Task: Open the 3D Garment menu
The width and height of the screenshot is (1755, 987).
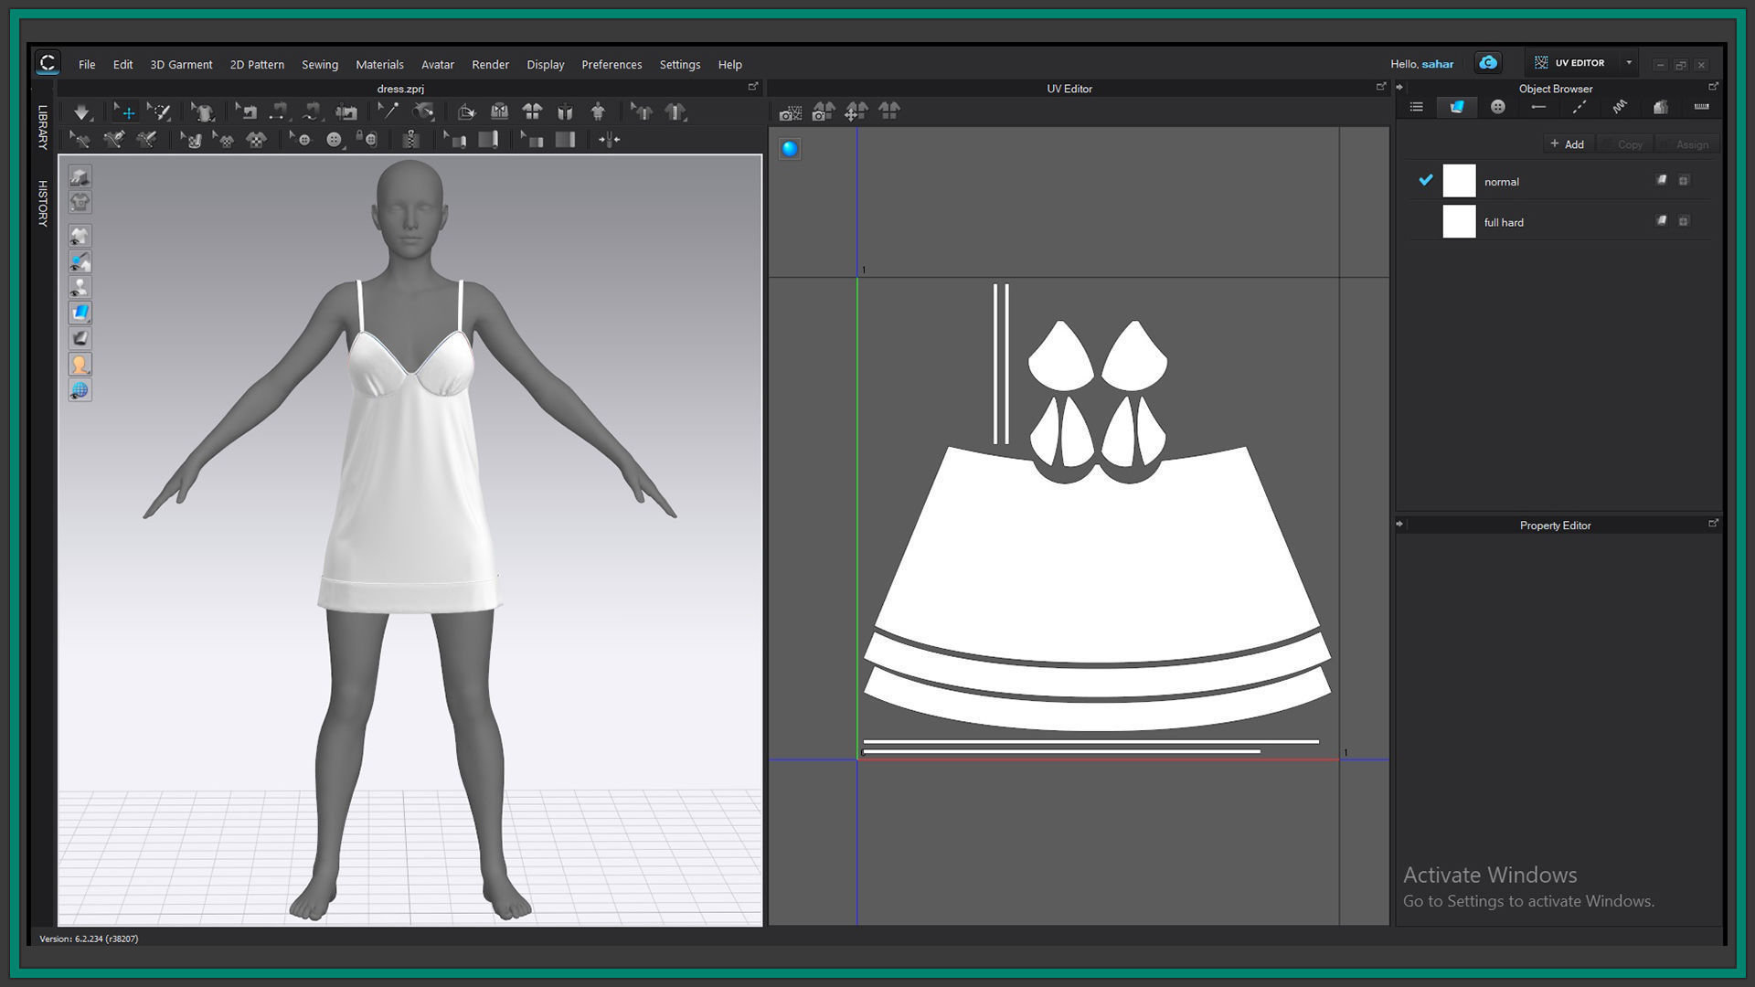Action: [181, 65]
